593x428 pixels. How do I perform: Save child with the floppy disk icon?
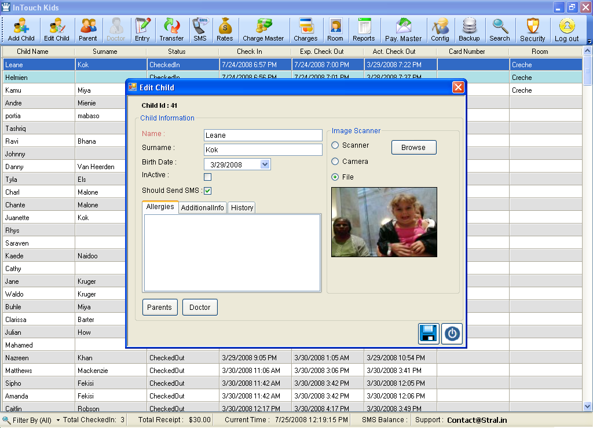tap(429, 334)
